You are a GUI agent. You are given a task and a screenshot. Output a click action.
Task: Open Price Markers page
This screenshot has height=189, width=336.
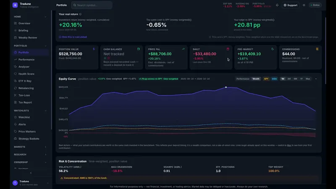(x=30, y=131)
